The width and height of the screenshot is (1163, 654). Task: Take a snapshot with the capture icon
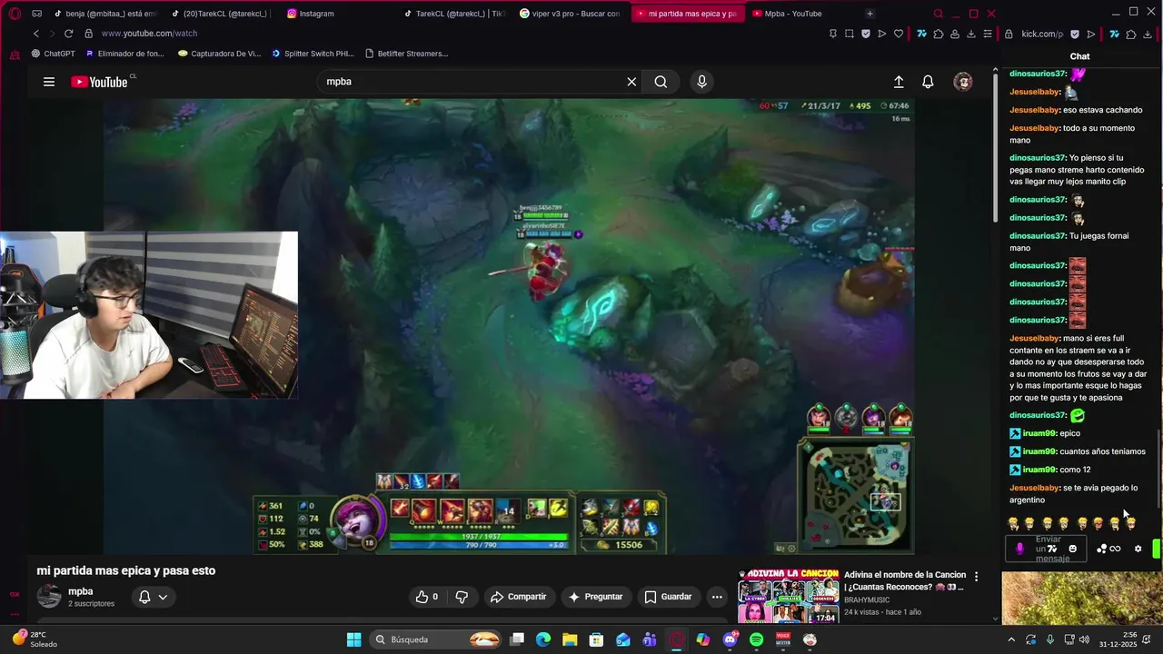[x=850, y=34]
